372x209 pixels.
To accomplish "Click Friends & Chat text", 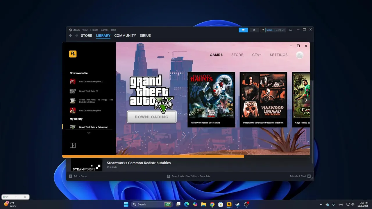I will click(298, 176).
